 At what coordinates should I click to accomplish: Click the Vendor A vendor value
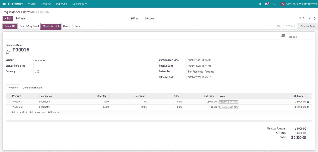click(x=40, y=60)
